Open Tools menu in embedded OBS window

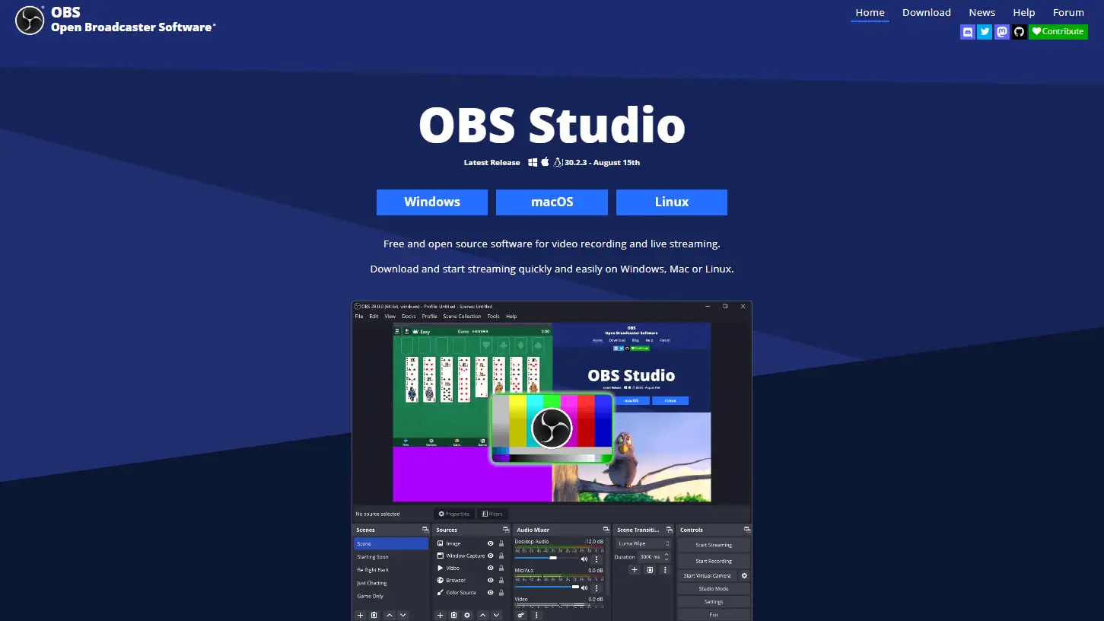coord(494,317)
